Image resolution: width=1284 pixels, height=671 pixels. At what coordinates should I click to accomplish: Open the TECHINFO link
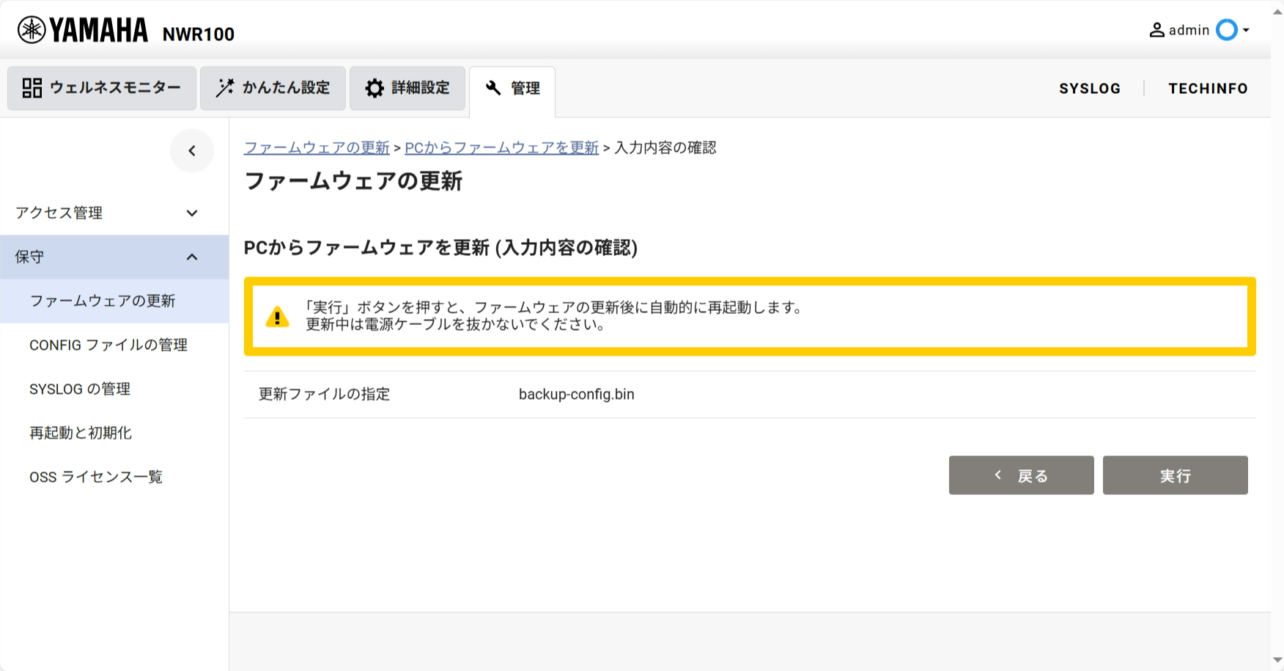[1207, 88]
